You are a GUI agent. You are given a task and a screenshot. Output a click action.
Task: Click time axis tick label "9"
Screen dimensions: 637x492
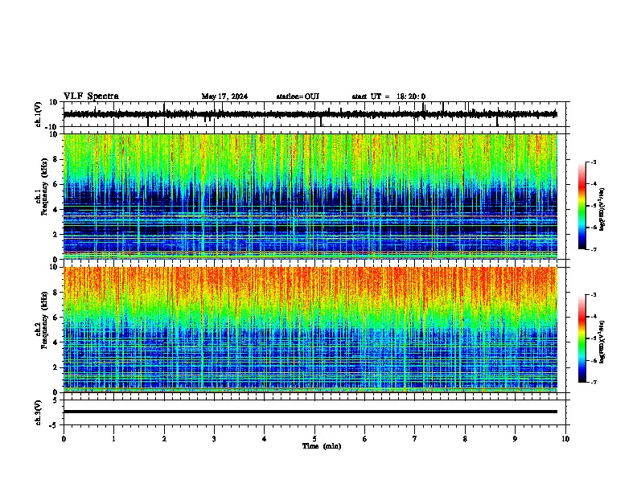coord(515,439)
